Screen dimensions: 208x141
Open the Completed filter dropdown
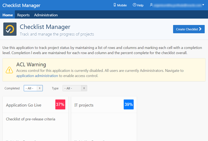[x=33, y=88]
